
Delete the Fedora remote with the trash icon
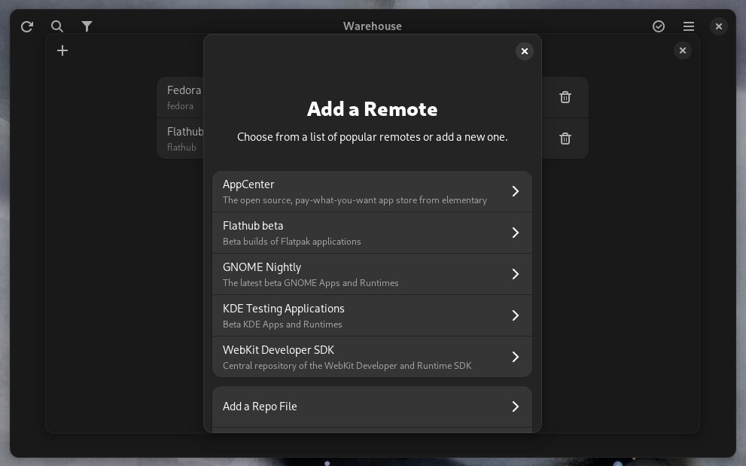click(x=565, y=97)
